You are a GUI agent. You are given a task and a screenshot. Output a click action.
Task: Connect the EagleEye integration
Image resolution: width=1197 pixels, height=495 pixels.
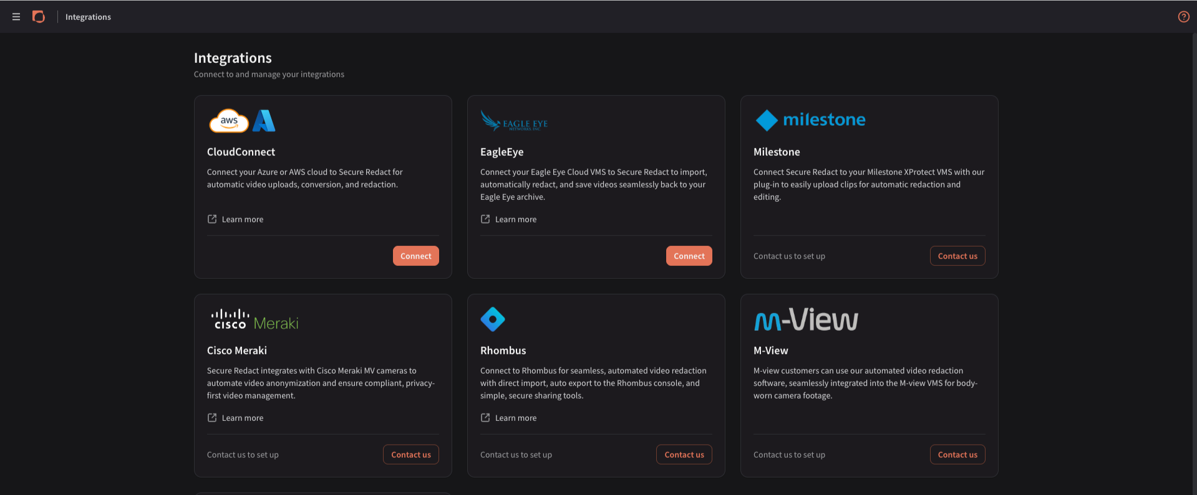click(x=689, y=256)
